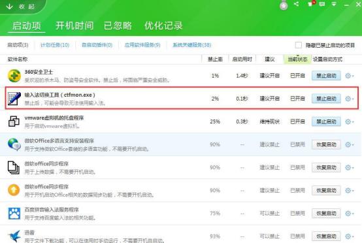Select 应用软件服务(9) sub-tab

click(142, 45)
